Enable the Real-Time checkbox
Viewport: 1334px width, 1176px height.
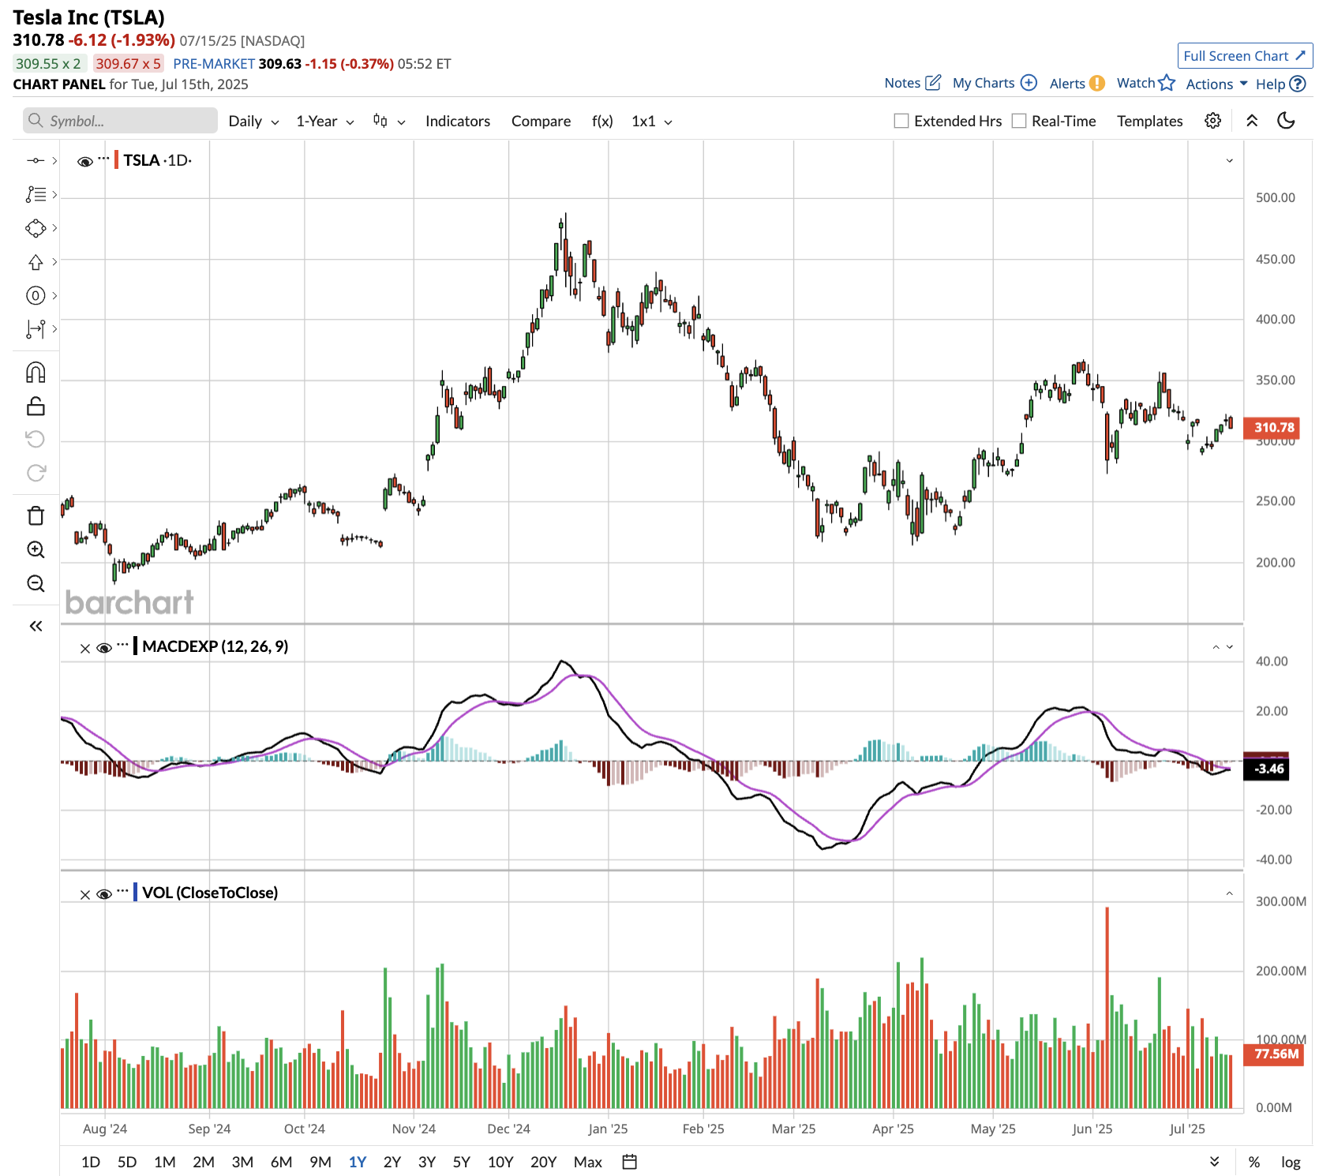1019,121
